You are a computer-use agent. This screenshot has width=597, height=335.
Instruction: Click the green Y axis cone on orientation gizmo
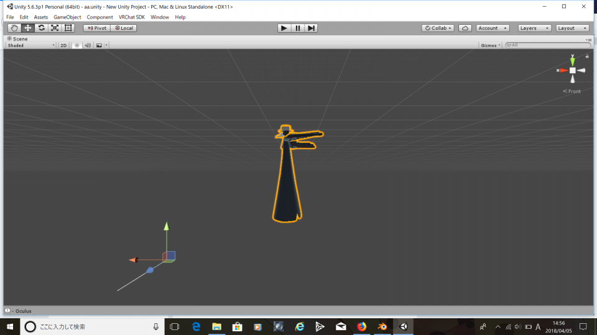pos(572,60)
